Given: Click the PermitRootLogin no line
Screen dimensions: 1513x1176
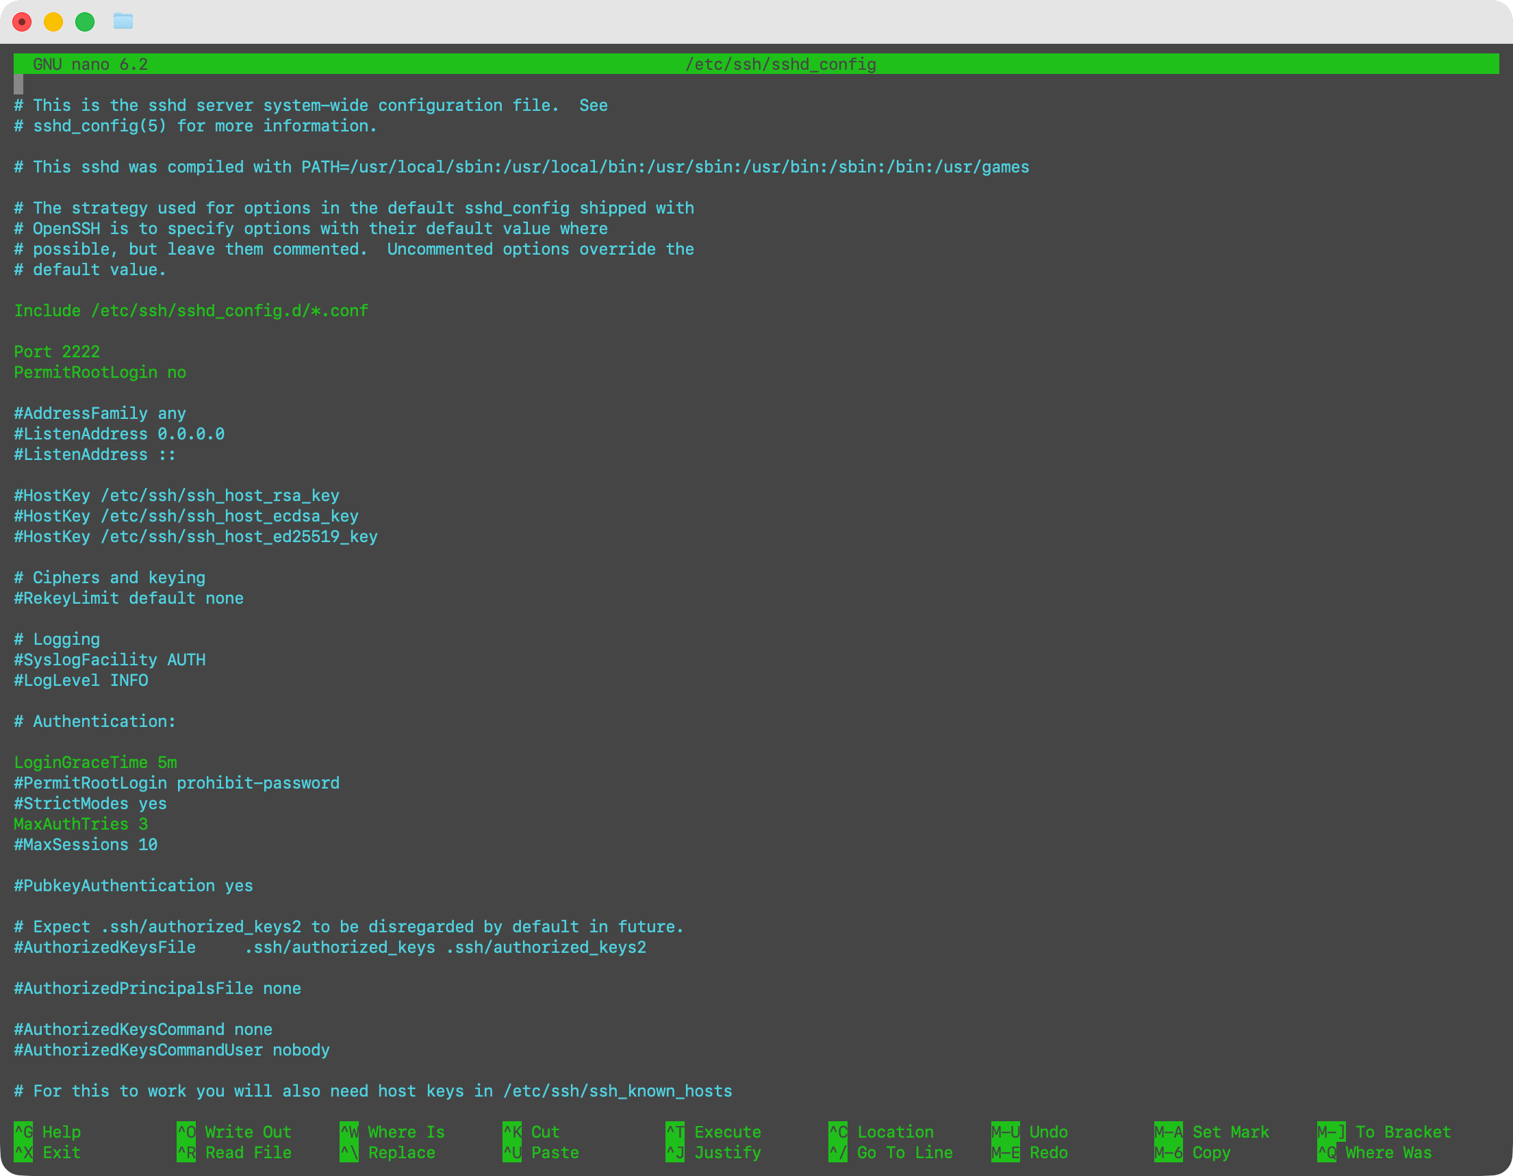Looking at the screenshot, I should 100,372.
